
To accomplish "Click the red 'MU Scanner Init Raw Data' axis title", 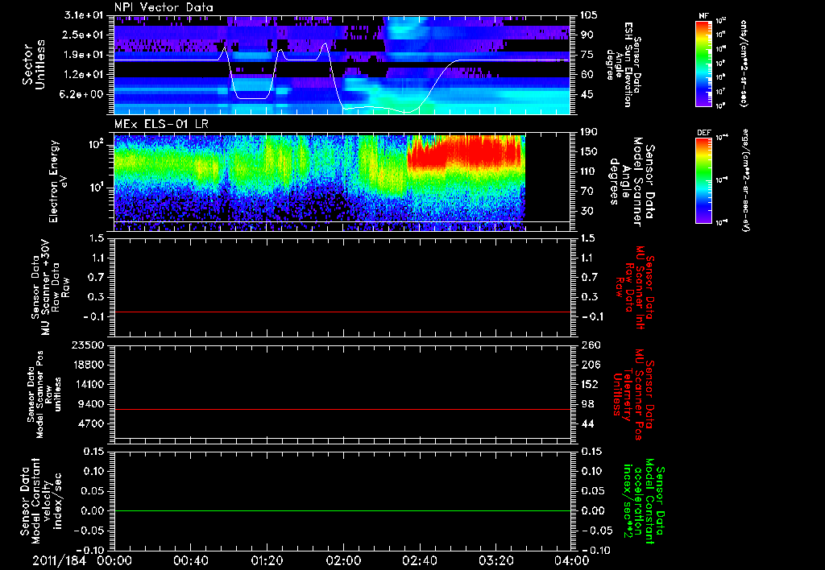I will coord(635,287).
